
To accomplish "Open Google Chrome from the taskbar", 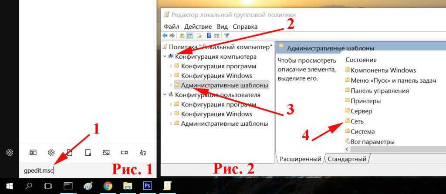I will pos(108,186).
